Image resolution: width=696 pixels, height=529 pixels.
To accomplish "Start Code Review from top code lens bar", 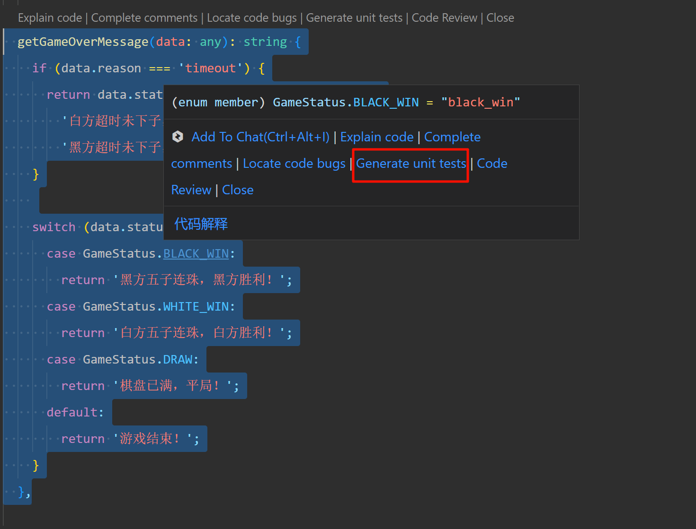I will pos(444,18).
